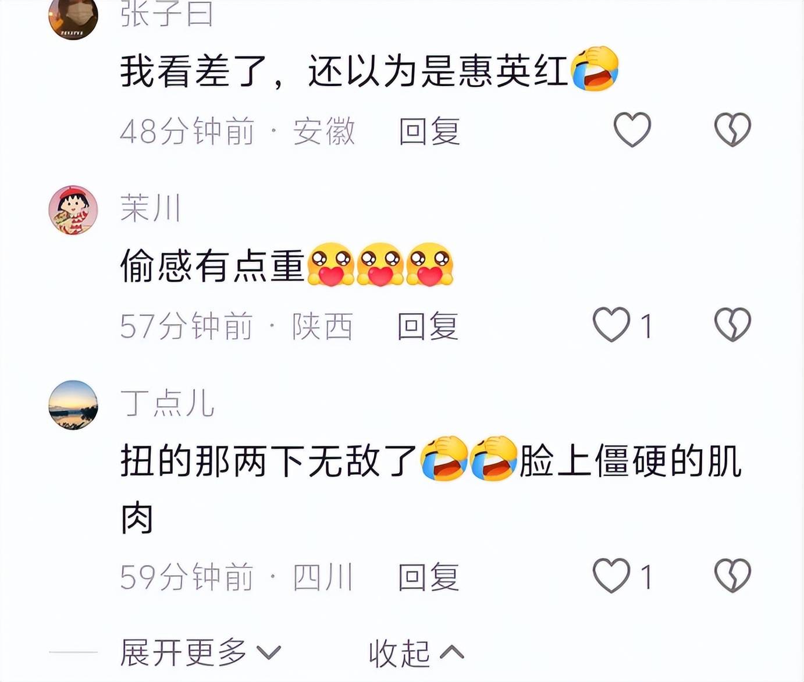This screenshot has height=682, width=804.
Task: Open 丁点儿's sunset avatar profile
Action: point(73,405)
